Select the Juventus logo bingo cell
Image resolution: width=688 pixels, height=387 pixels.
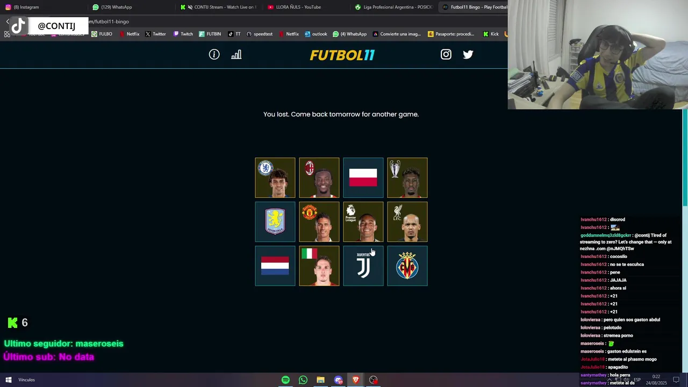pyautogui.click(x=363, y=266)
